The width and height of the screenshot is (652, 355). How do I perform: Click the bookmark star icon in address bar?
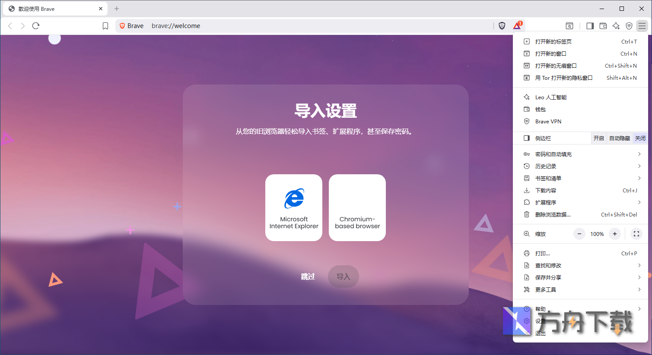coord(105,25)
